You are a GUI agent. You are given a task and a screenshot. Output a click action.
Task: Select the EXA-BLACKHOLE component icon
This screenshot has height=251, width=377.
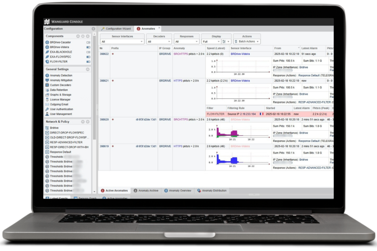click(x=47, y=52)
